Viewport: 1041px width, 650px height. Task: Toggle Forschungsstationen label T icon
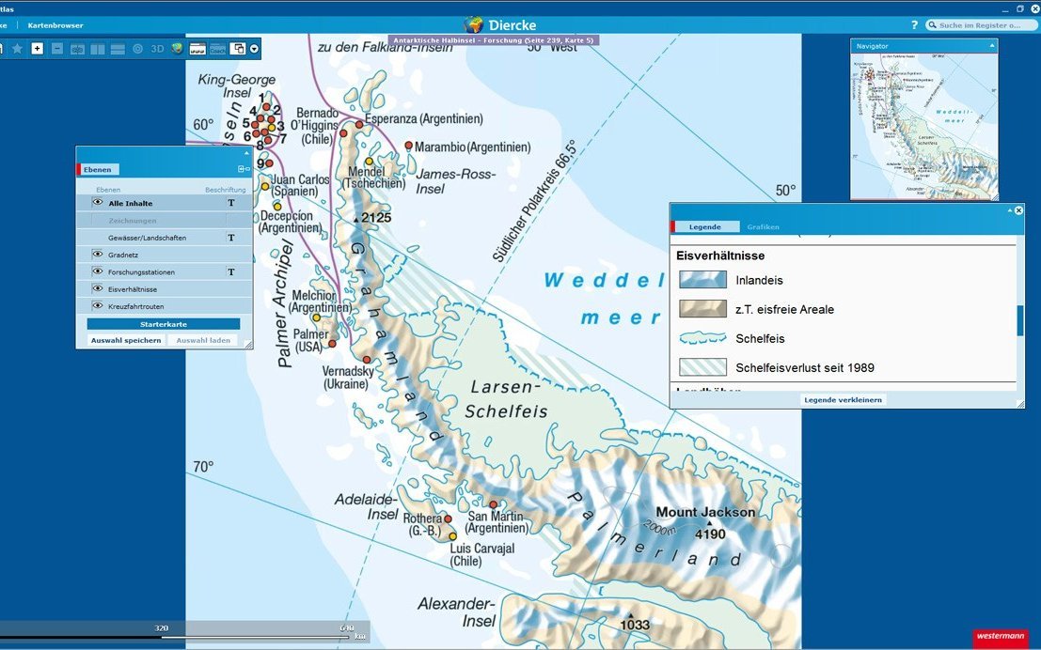tap(231, 272)
